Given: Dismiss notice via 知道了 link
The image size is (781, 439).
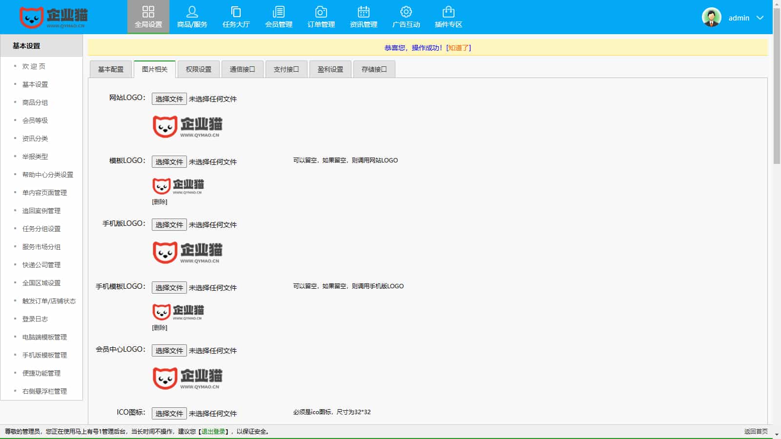Looking at the screenshot, I should pyautogui.click(x=458, y=48).
